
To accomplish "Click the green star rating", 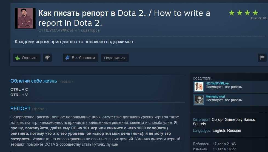I will pyautogui.click(x=243, y=13).
